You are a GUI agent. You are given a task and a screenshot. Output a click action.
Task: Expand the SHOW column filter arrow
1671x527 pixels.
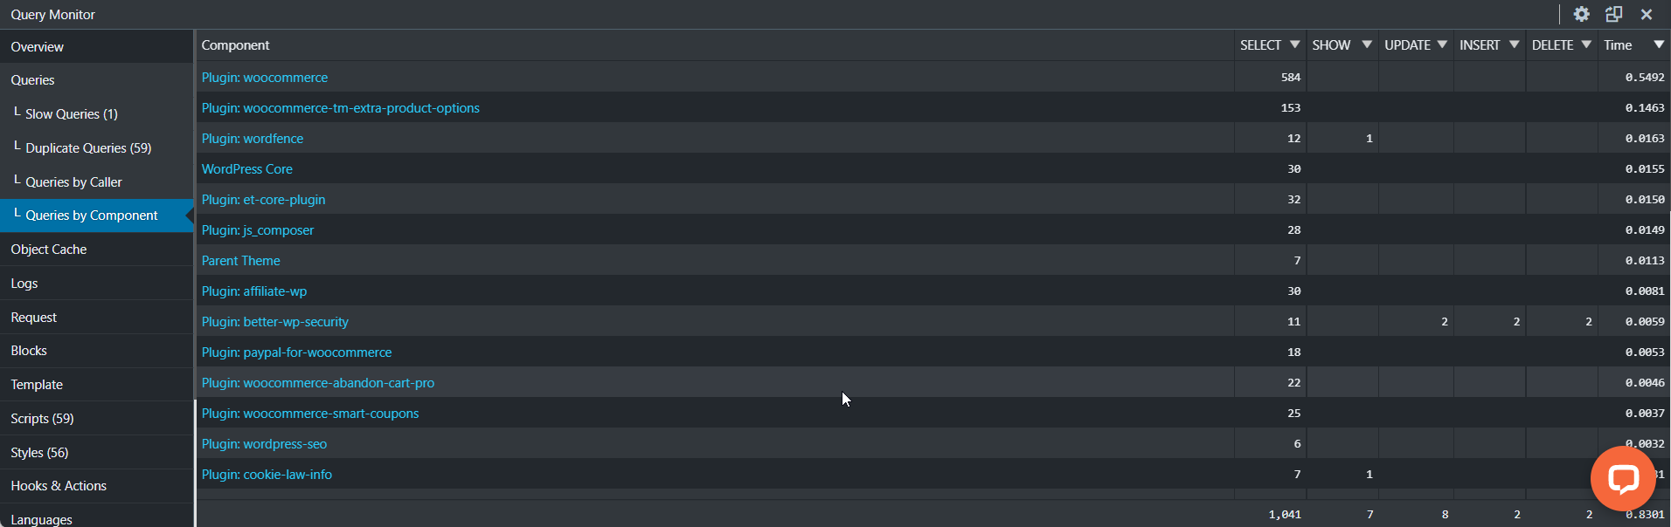pos(1367,44)
